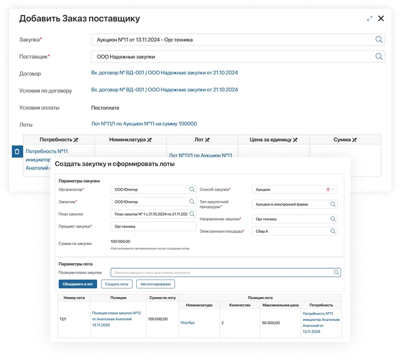This screenshot has height=361, width=400.
Task: Click the search icon in Электронная площадка field
Action: 333,231
